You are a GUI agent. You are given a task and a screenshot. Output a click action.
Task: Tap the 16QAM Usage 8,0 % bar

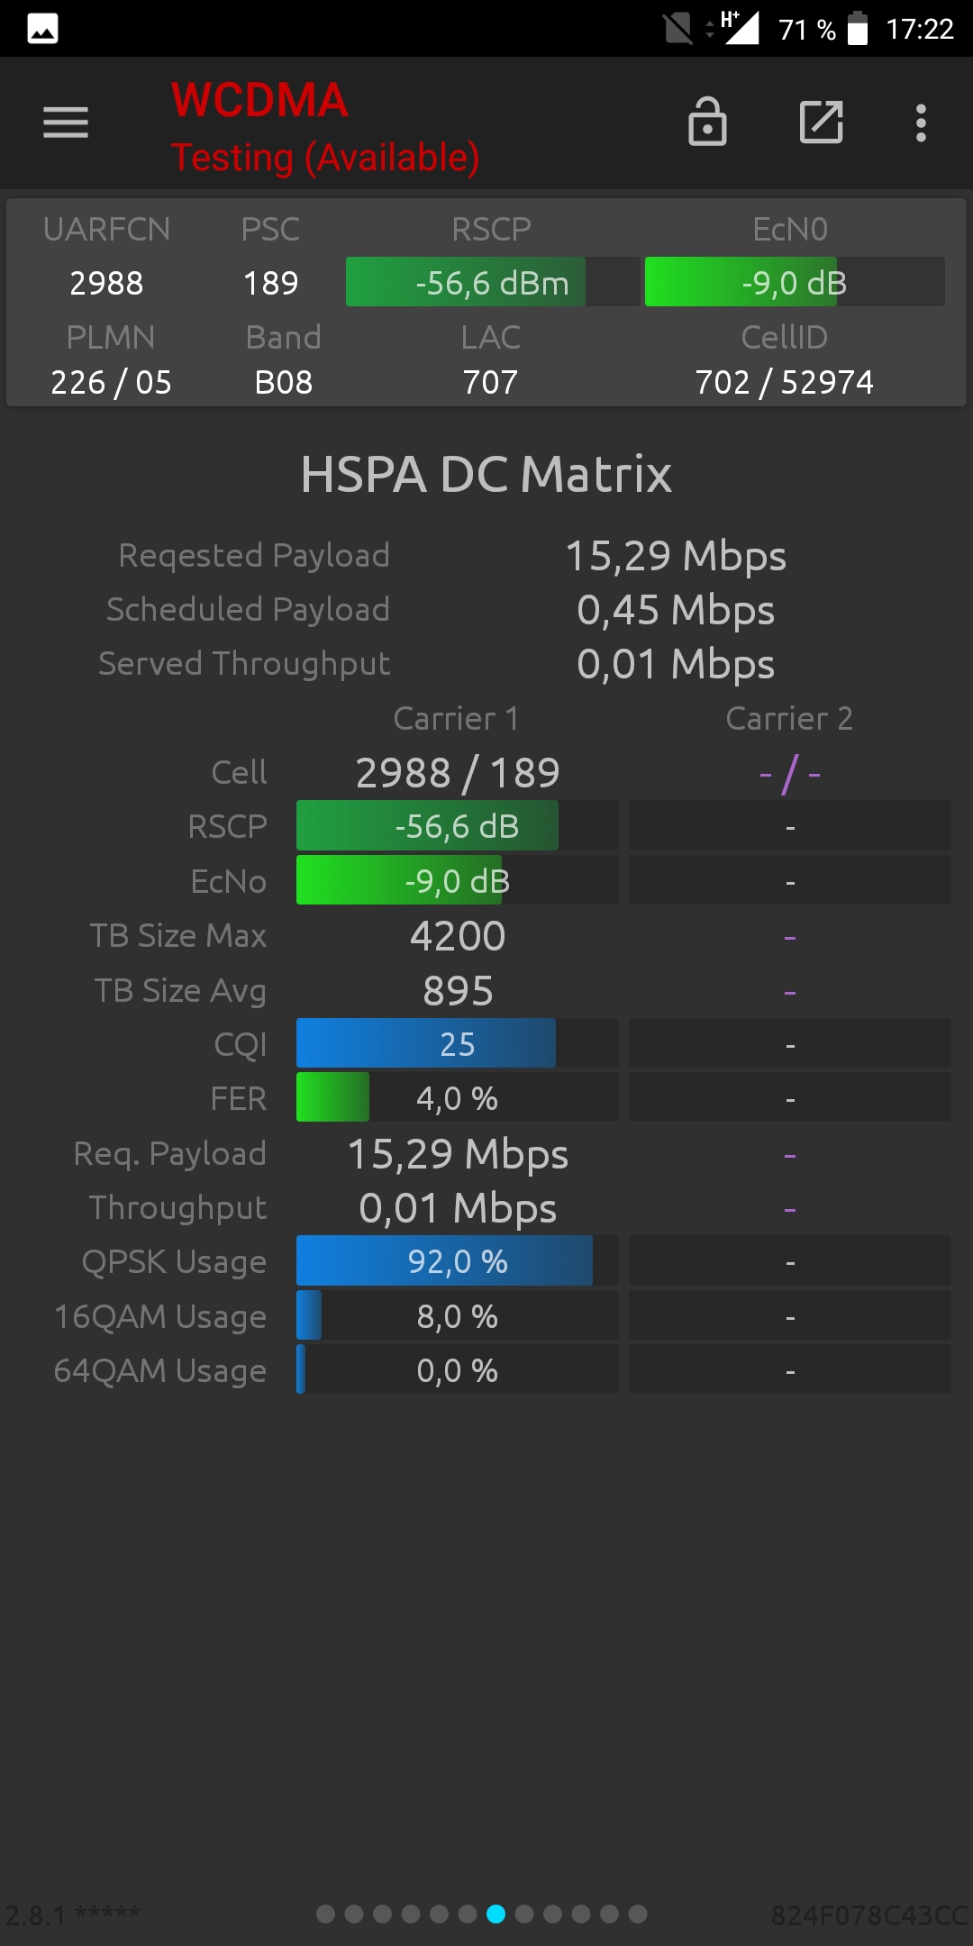[x=457, y=1316]
